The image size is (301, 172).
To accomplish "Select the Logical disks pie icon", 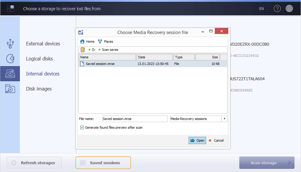I will tap(10, 59).
